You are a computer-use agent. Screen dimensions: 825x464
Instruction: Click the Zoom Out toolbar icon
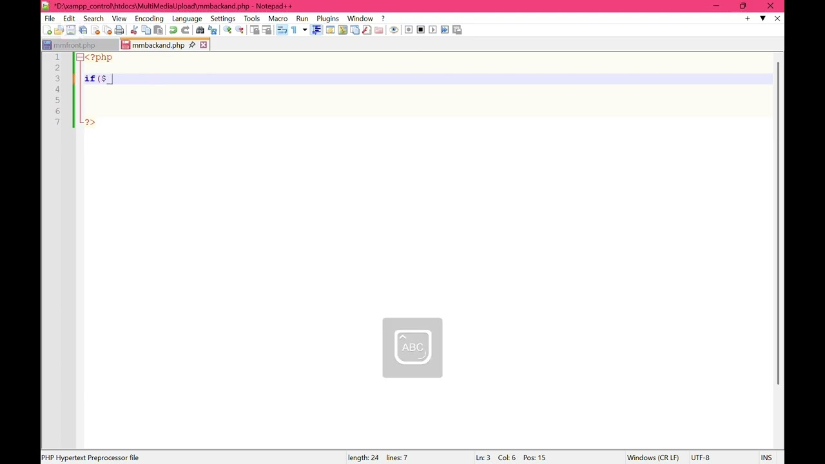click(x=239, y=30)
